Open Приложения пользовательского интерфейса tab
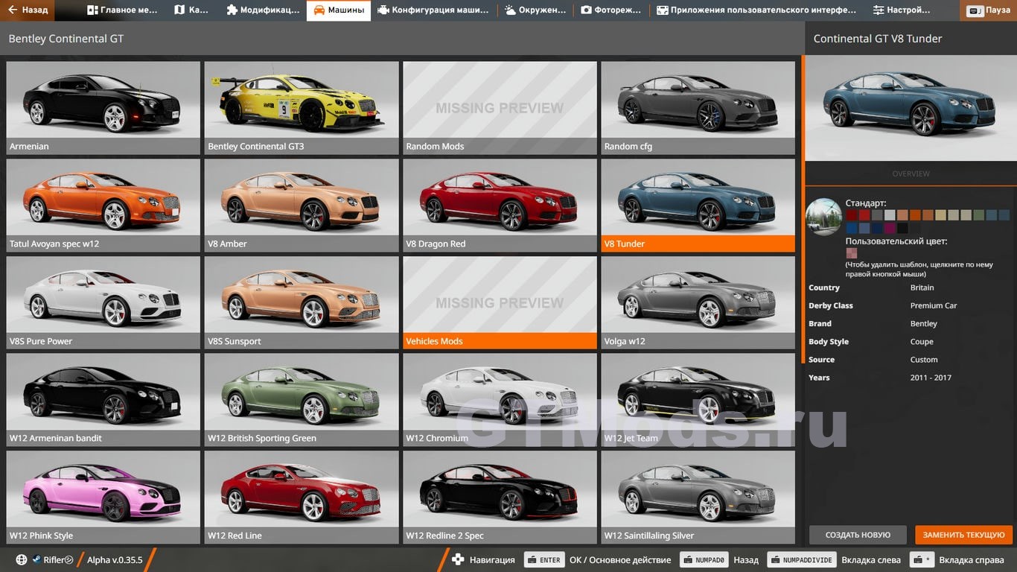Viewport: 1017px width, 572px height. (756, 10)
